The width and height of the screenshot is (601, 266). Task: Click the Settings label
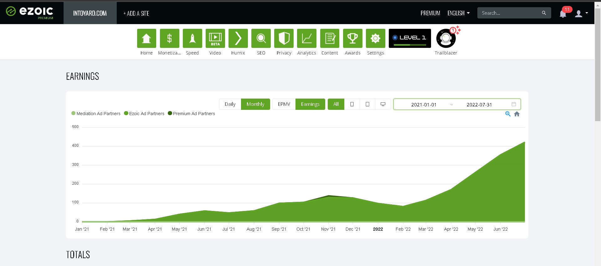tap(375, 53)
